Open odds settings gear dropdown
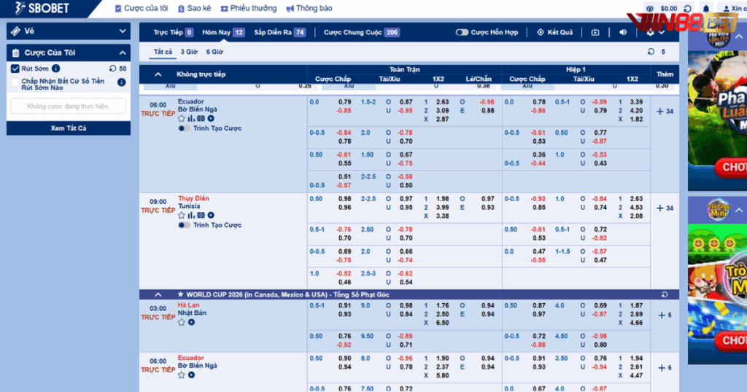 (x=655, y=32)
